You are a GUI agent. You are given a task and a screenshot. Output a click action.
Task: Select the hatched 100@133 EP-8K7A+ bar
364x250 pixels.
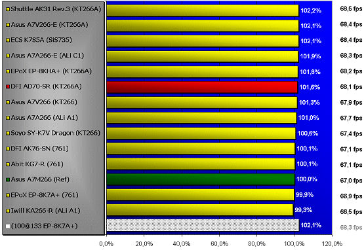point(203,225)
